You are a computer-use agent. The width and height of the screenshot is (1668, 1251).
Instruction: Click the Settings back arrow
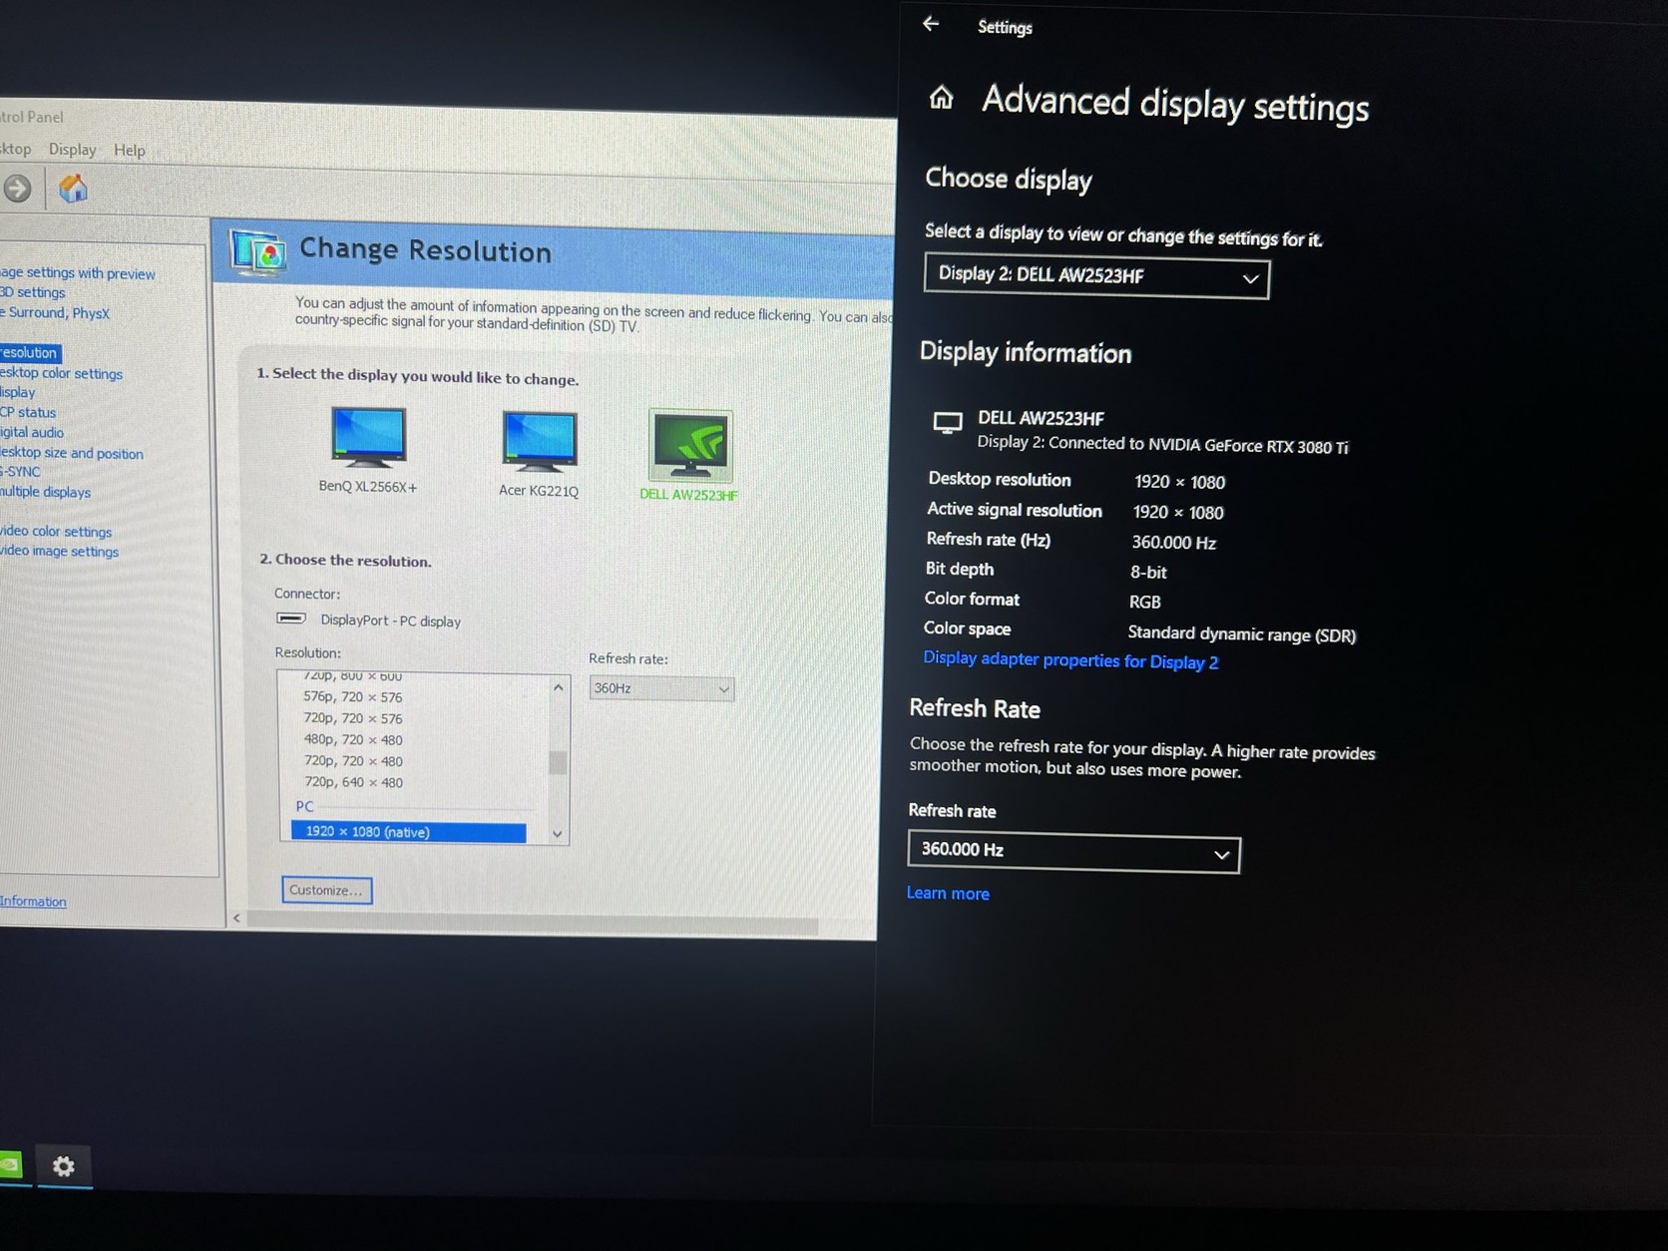pos(931,24)
